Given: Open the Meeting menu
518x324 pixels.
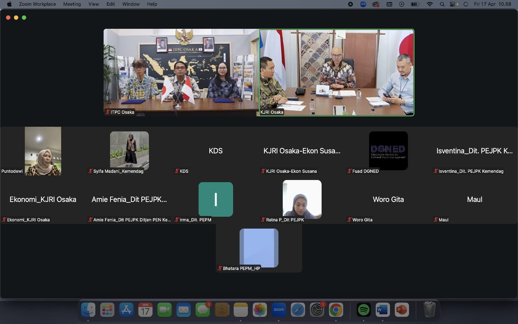Looking at the screenshot, I should (x=72, y=4).
